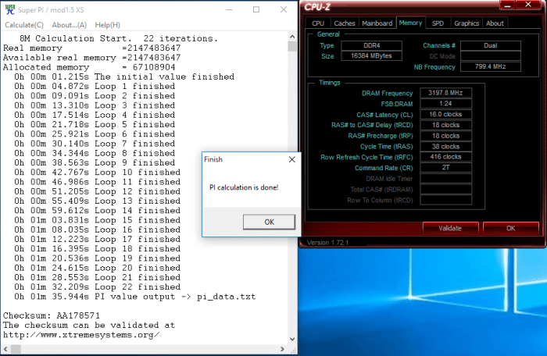Image resolution: width=547 pixels, height=356 pixels.
Task: Maximize the Super PI window
Action: click(x=256, y=10)
